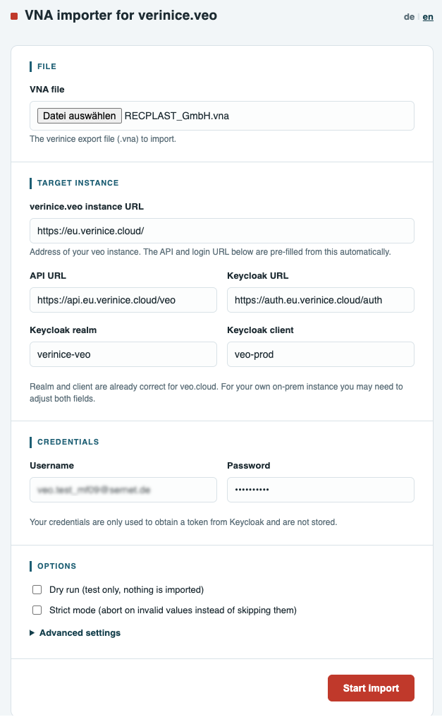Focus the verinice.veo instance URL field

(x=222, y=231)
